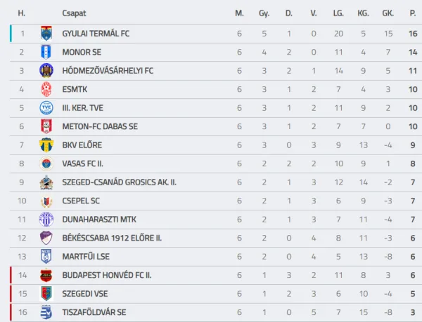Viewport: 422px width, 322px height.
Task: Open the METON-FC DABAS SE team link
Action: pyautogui.click(x=100, y=126)
